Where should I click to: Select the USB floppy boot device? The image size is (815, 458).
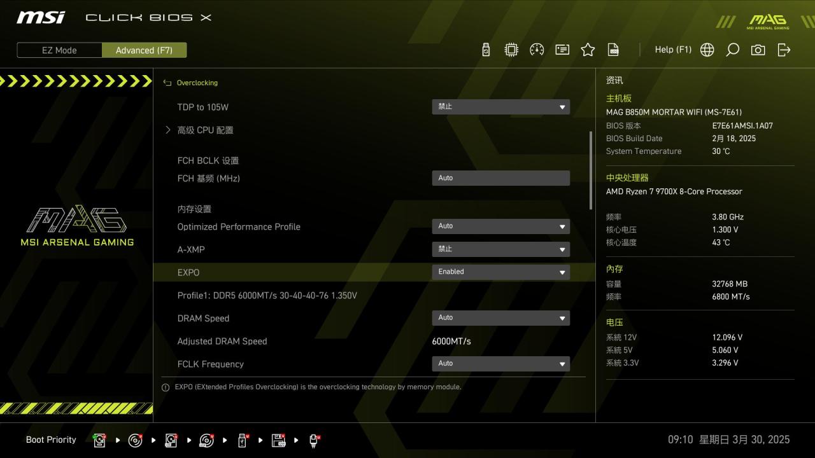tap(279, 440)
